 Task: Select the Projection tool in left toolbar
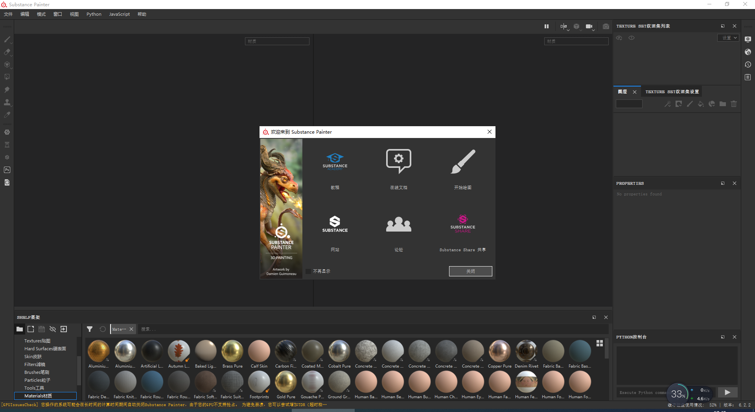point(7,64)
